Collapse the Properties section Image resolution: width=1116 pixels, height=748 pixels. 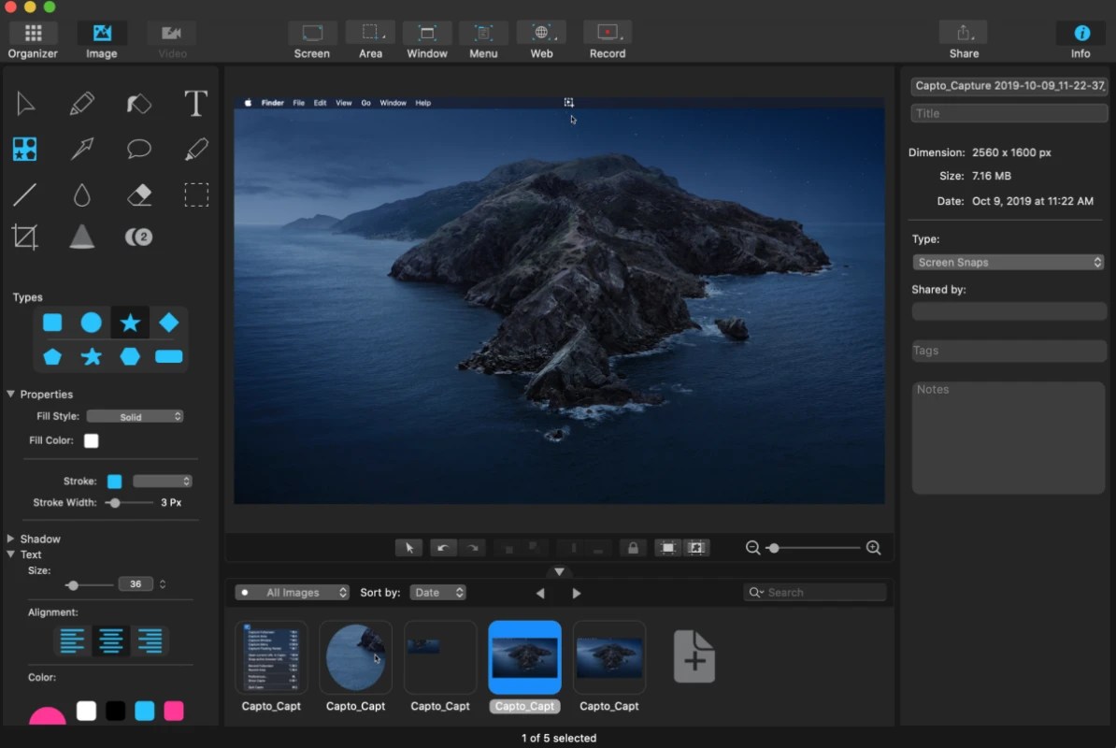tap(10, 394)
